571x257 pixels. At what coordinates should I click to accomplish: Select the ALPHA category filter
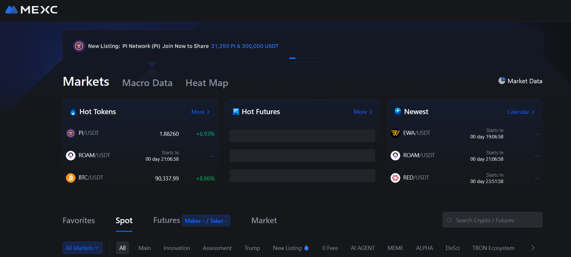424,248
